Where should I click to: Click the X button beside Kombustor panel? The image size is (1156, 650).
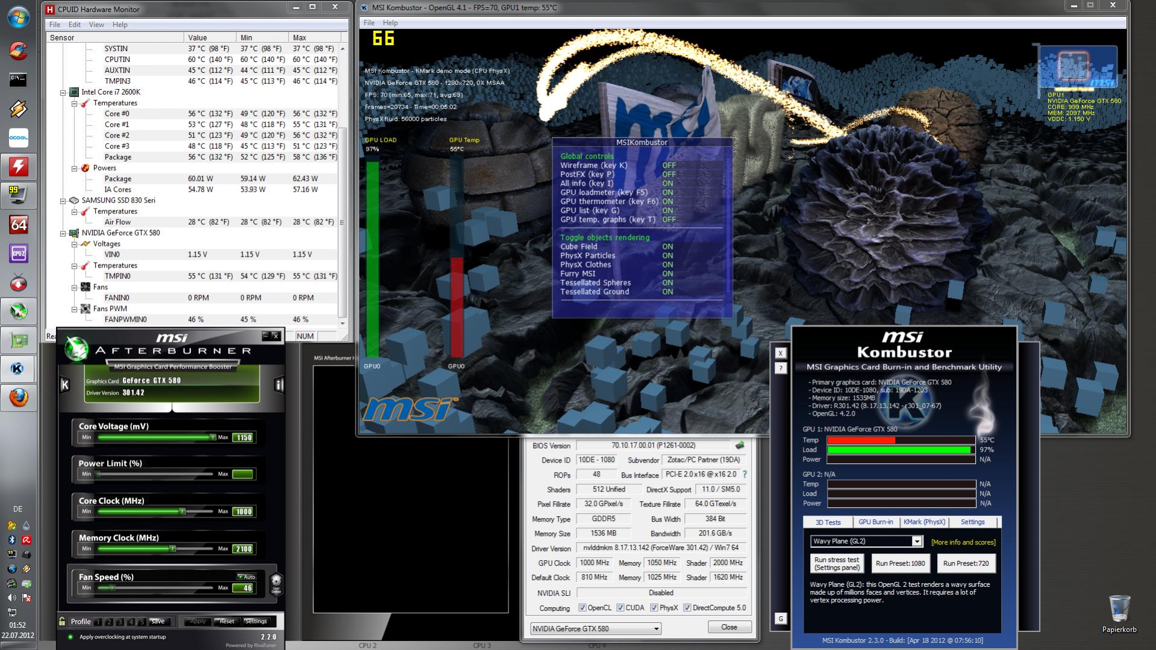pos(781,354)
